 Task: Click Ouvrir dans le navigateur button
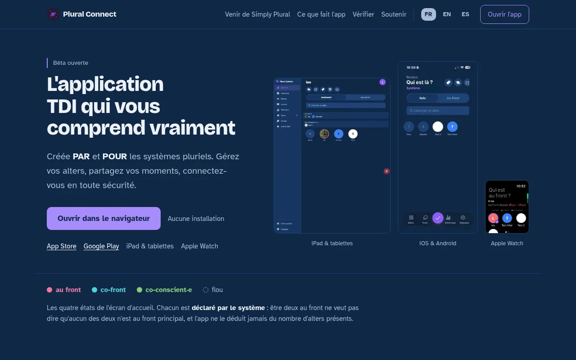click(x=103, y=218)
